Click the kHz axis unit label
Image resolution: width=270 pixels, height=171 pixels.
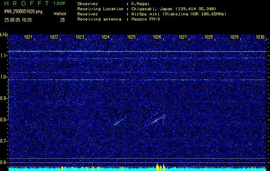(x=4, y=35)
